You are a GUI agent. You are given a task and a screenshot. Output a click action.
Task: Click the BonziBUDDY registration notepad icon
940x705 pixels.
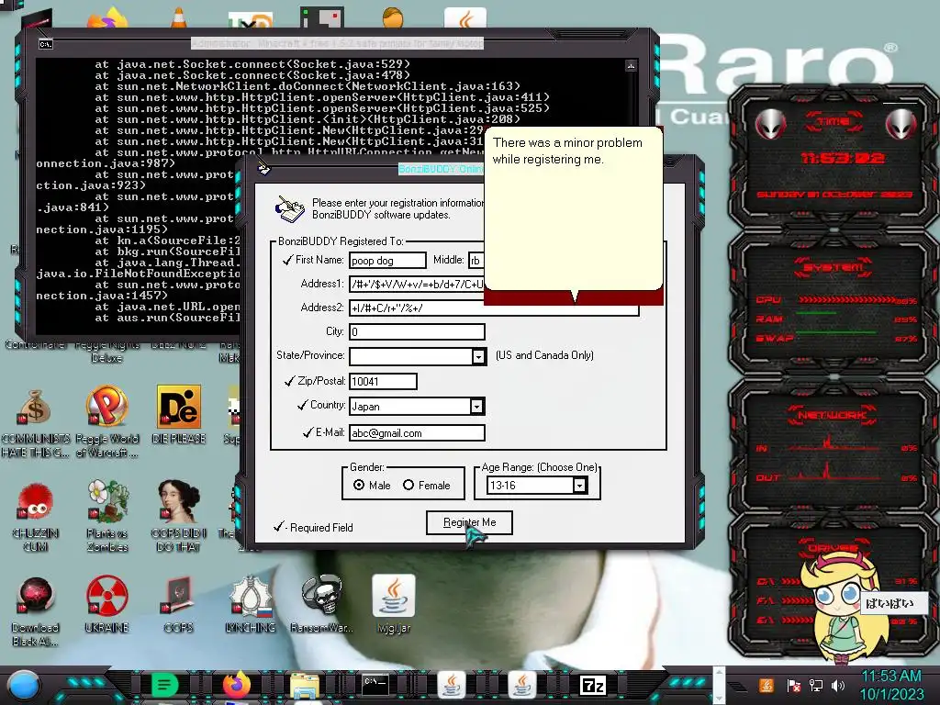[x=289, y=208]
